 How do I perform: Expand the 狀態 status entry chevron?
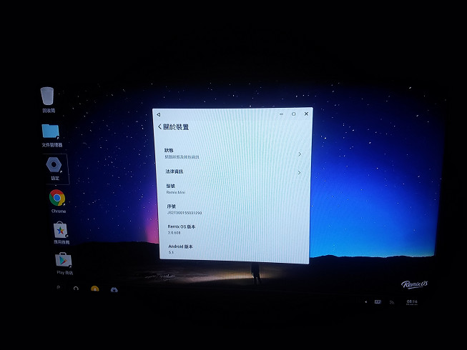(x=300, y=154)
